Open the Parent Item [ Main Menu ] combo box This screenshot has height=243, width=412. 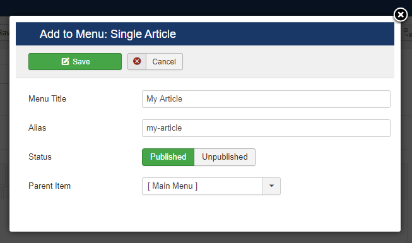coord(203,186)
